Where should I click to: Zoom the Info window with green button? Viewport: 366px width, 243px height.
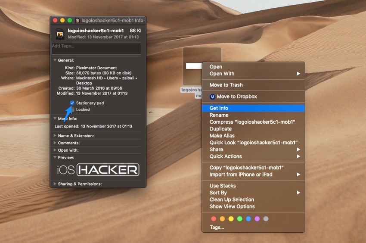pyautogui.click(x=70, y=20)
